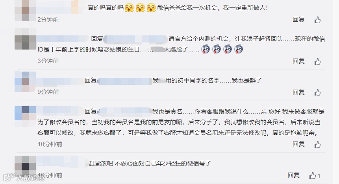
Task: Click 回复 on the 赶紧改吧 comment
Action: [x=294, y=175]
